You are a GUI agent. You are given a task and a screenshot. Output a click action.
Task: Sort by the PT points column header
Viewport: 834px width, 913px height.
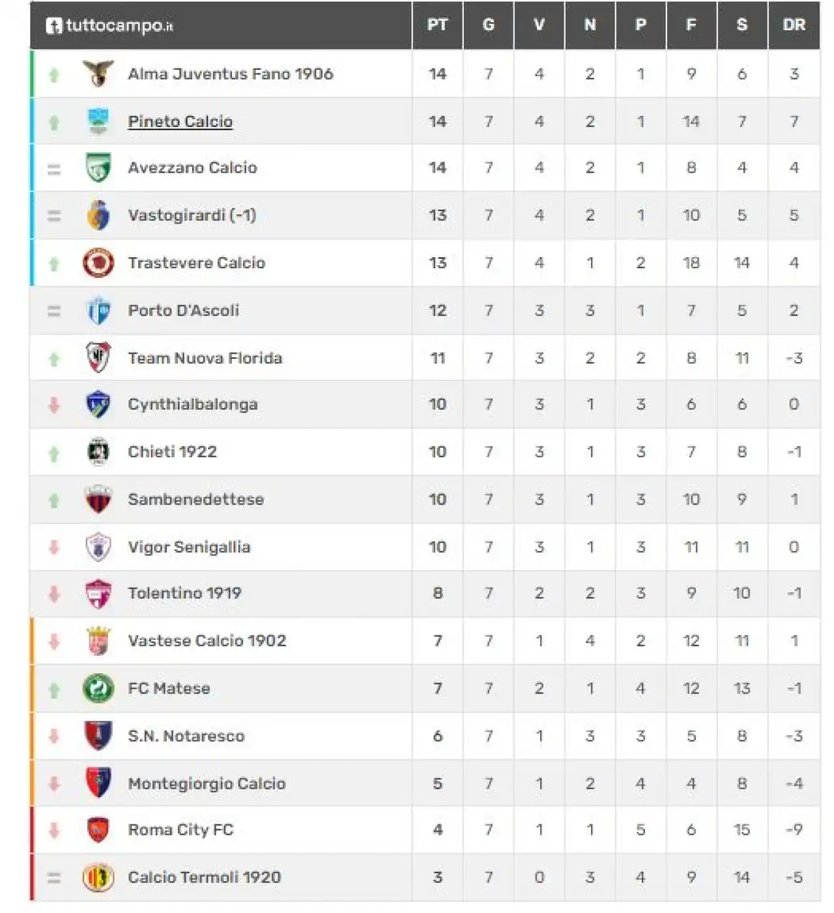pyautogui.click(x=437, y=25)
